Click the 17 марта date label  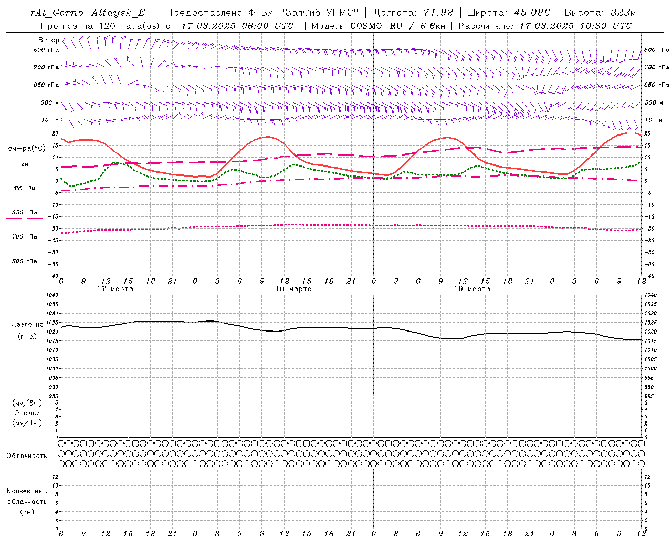pyautogui.click(x=115, y=289)
